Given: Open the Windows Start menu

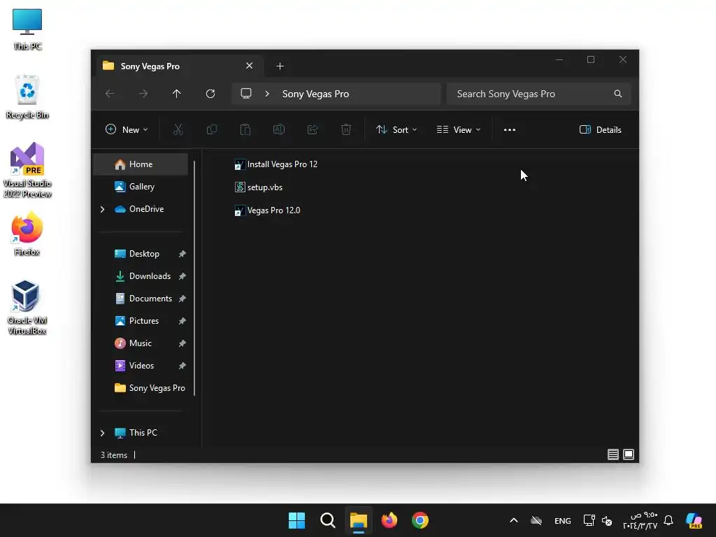Looking at the screenshot, I should (x=296, y=520).
